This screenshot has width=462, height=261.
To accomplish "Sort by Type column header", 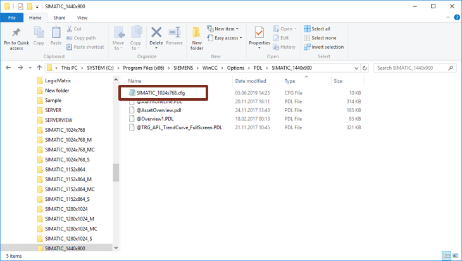I will [x=290, y=81].
